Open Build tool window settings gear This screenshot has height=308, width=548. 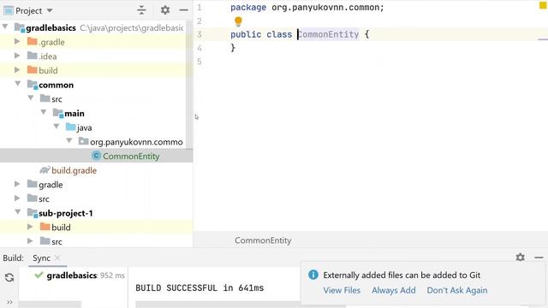point(520,258)
